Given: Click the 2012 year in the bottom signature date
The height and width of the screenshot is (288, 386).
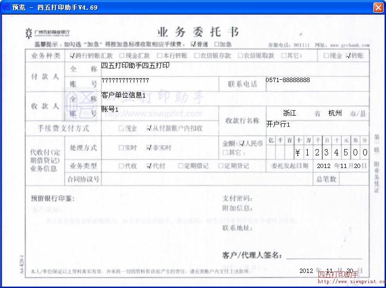Looking at the screenshot, I should tap(306, 271).
